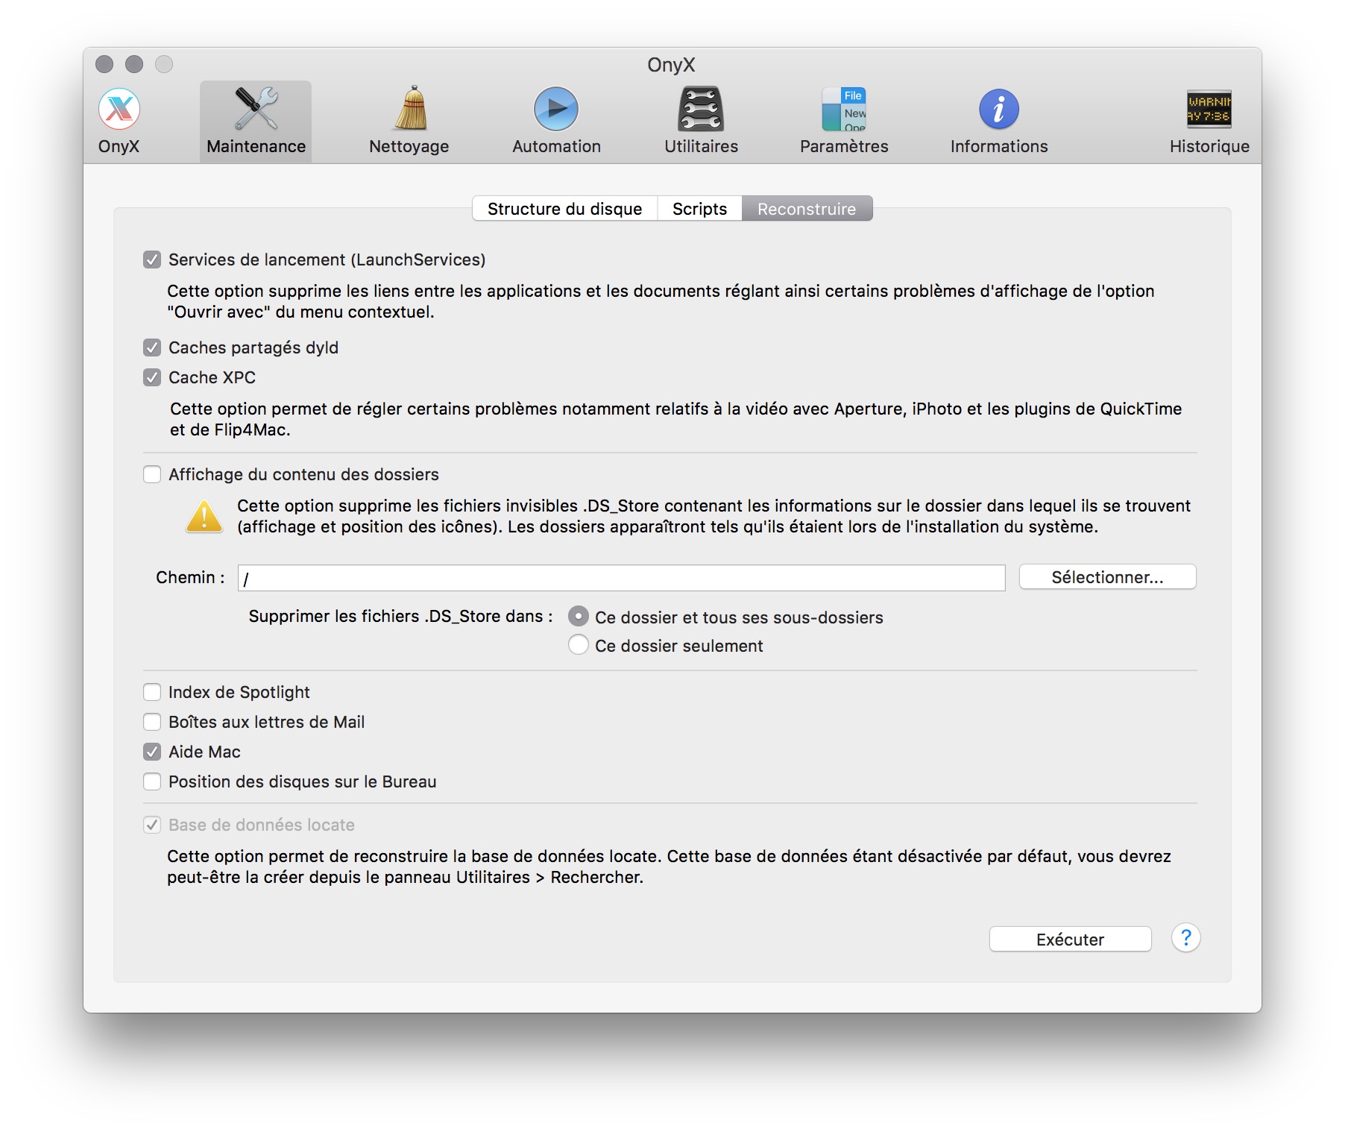Open the Utilitaires wrenches icon
This screenshot has height=1132, width=1345.
pos(701,110)
